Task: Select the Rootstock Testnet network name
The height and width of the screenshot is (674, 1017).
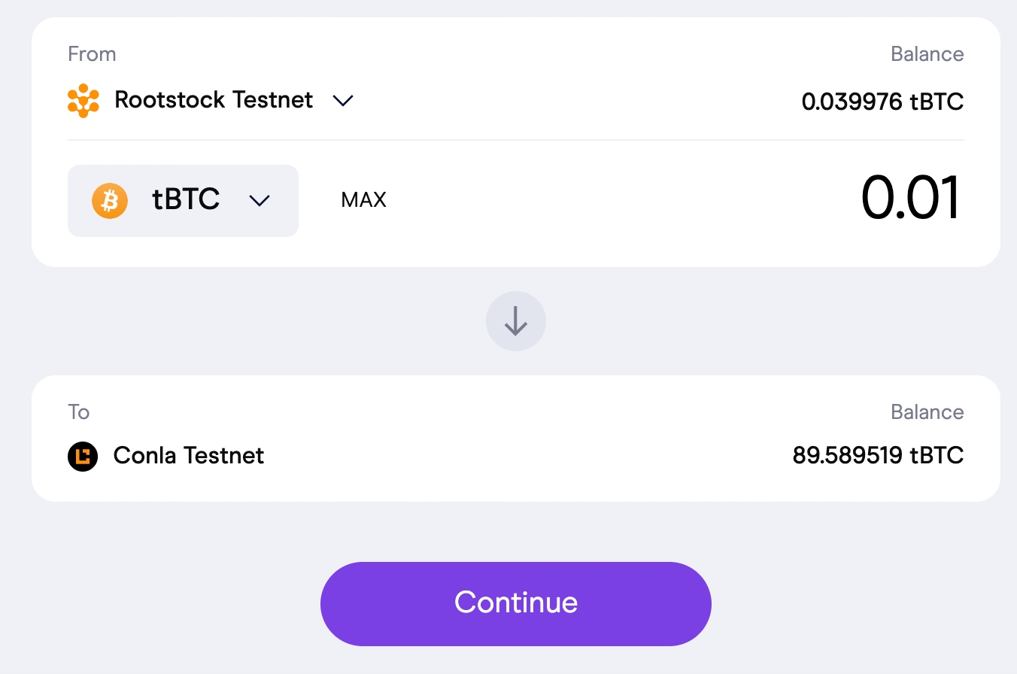Action: click(x=214, y=100)
